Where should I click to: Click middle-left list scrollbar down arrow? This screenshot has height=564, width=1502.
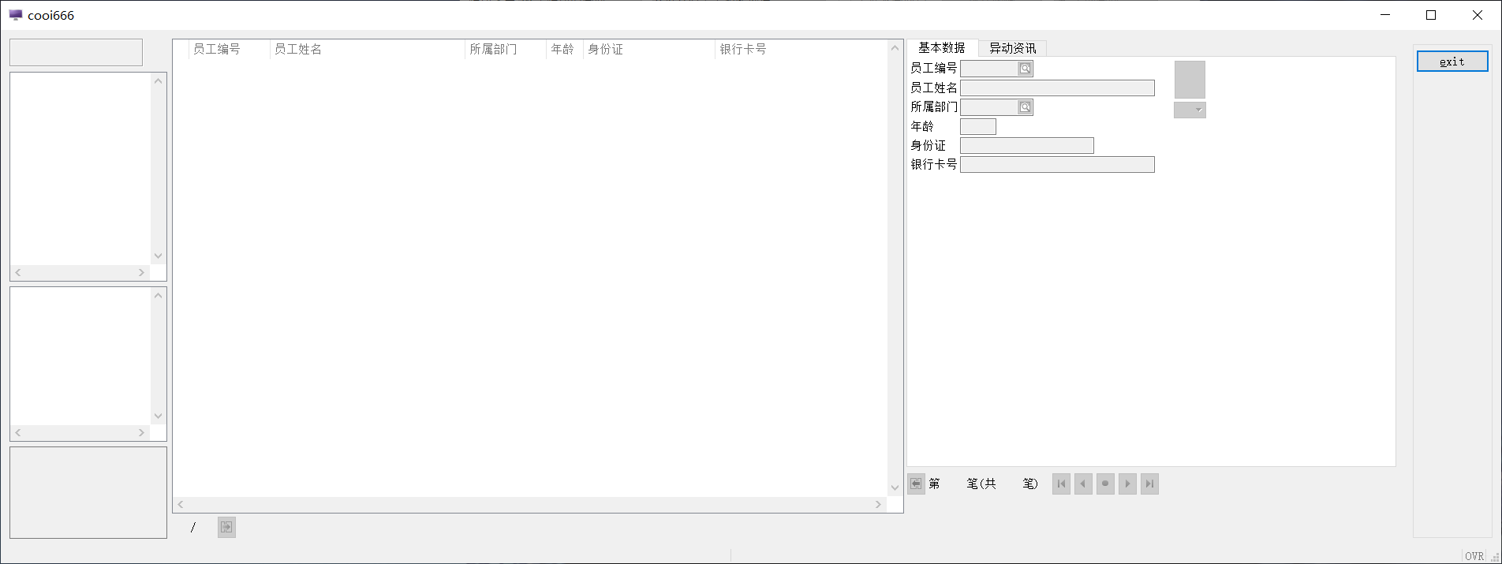point(158,416)
